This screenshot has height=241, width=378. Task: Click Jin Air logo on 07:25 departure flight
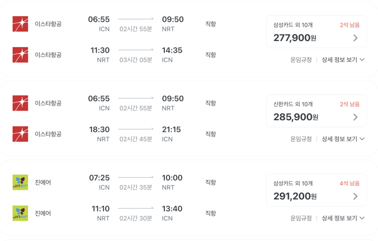pyautogui.click(x=20, y=182)
